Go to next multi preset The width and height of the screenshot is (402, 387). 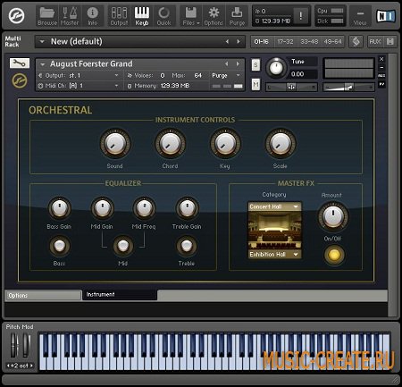pos(239,42)
